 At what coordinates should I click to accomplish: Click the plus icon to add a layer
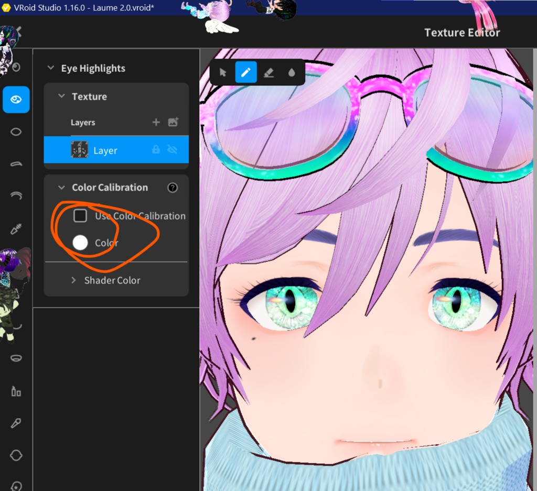(156, 122)
